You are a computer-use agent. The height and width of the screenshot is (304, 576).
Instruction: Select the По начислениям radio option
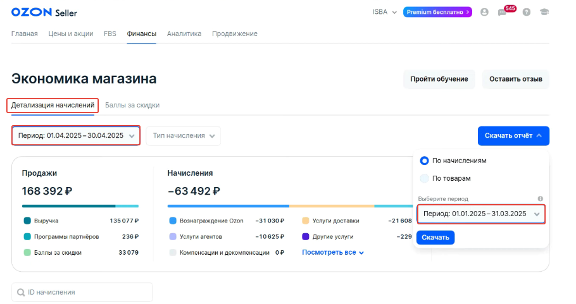tap(424, 161)
